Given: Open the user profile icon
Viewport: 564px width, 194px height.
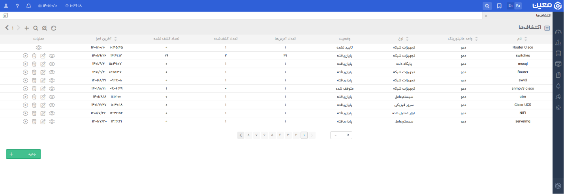Looking at the screenshot, I should pos(6,6).
